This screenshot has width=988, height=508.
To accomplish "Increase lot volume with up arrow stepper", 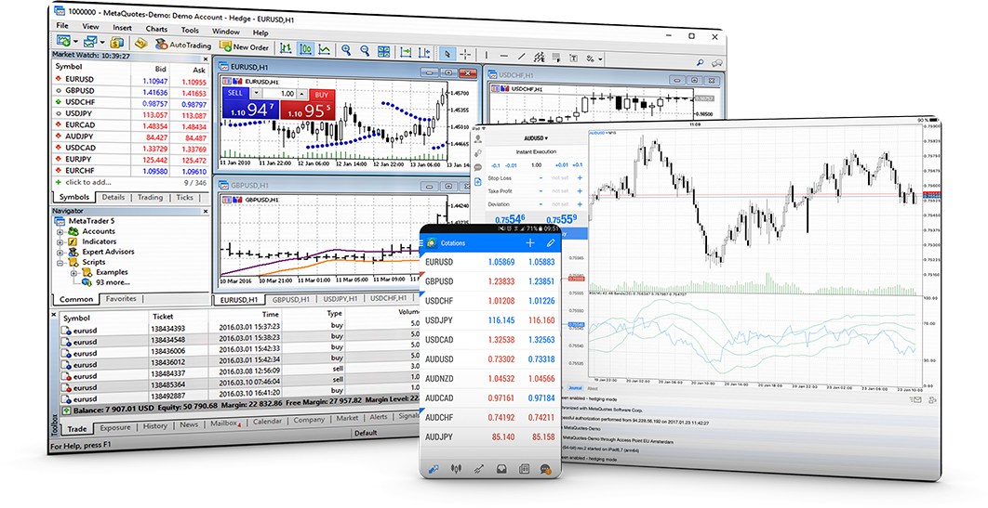I will 301,94.
